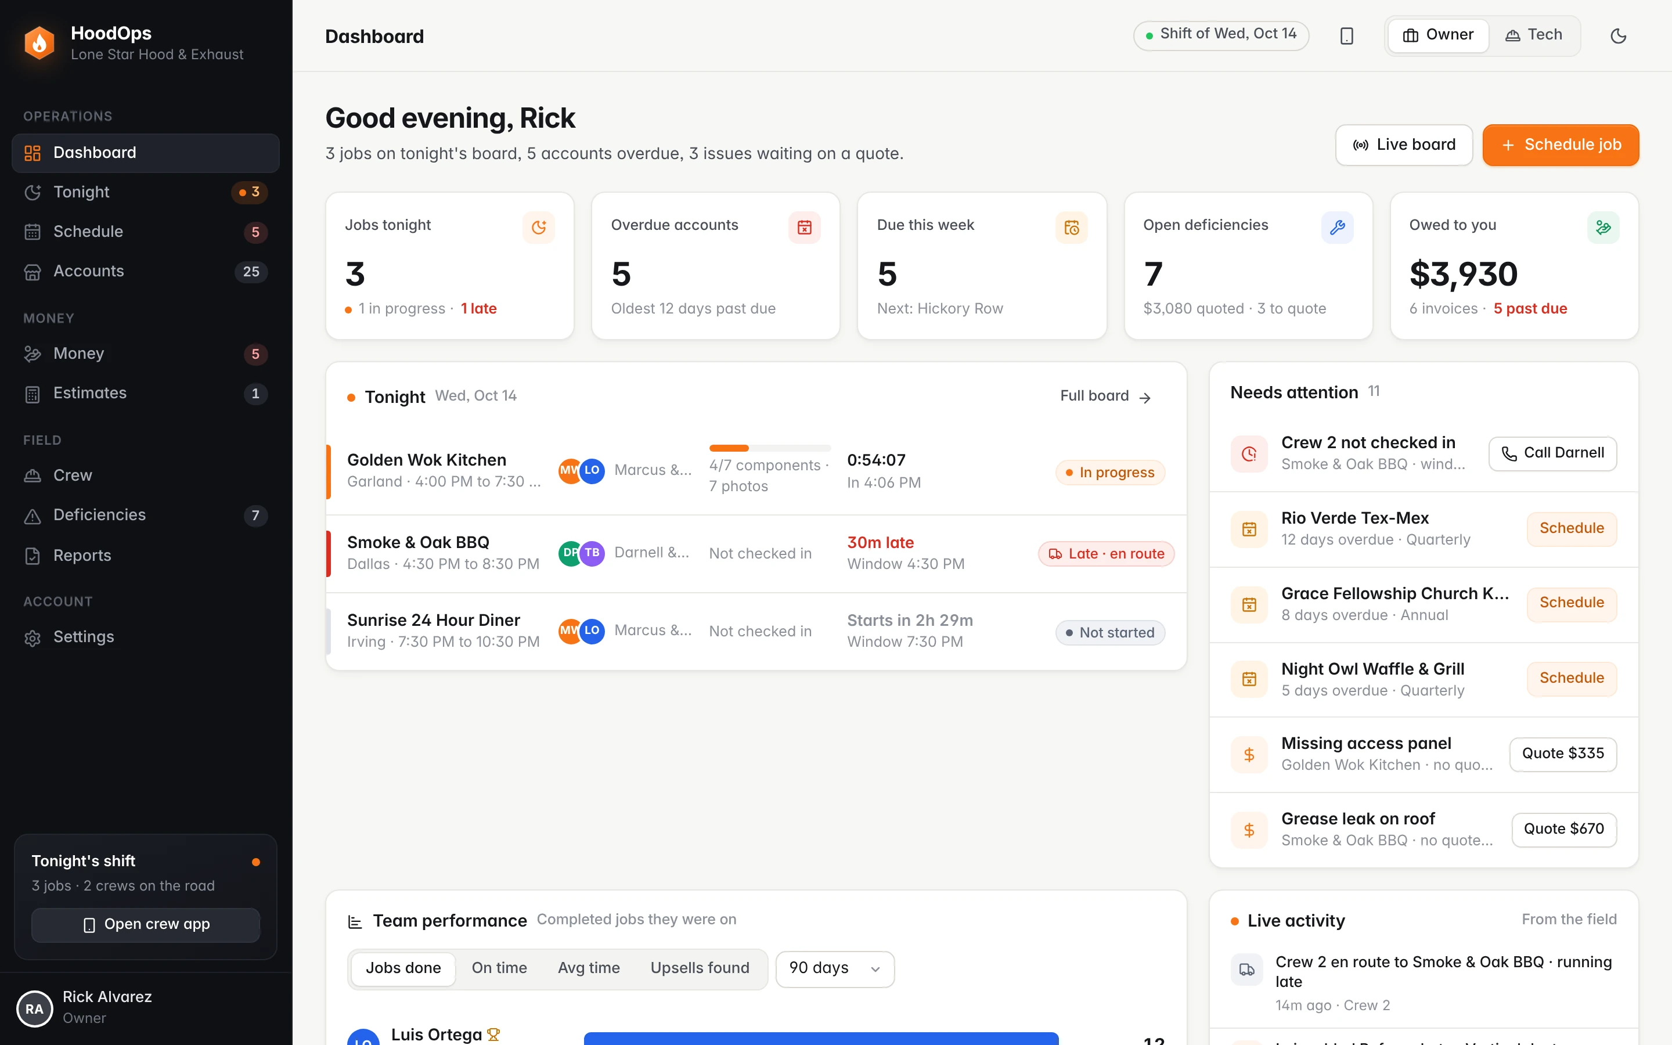Select the Avg time metric
This screenshot has width=1672, height=1045.
pyautogui.click(x=589, y=968)
